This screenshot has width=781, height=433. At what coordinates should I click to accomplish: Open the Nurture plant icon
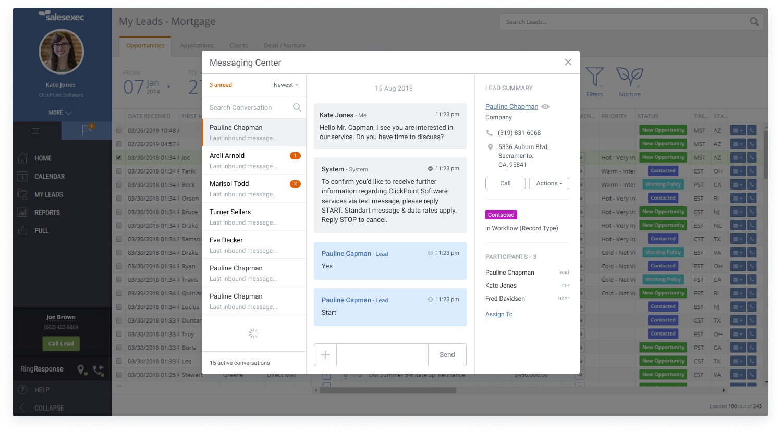pyautogui.click(x=630, y=78)
